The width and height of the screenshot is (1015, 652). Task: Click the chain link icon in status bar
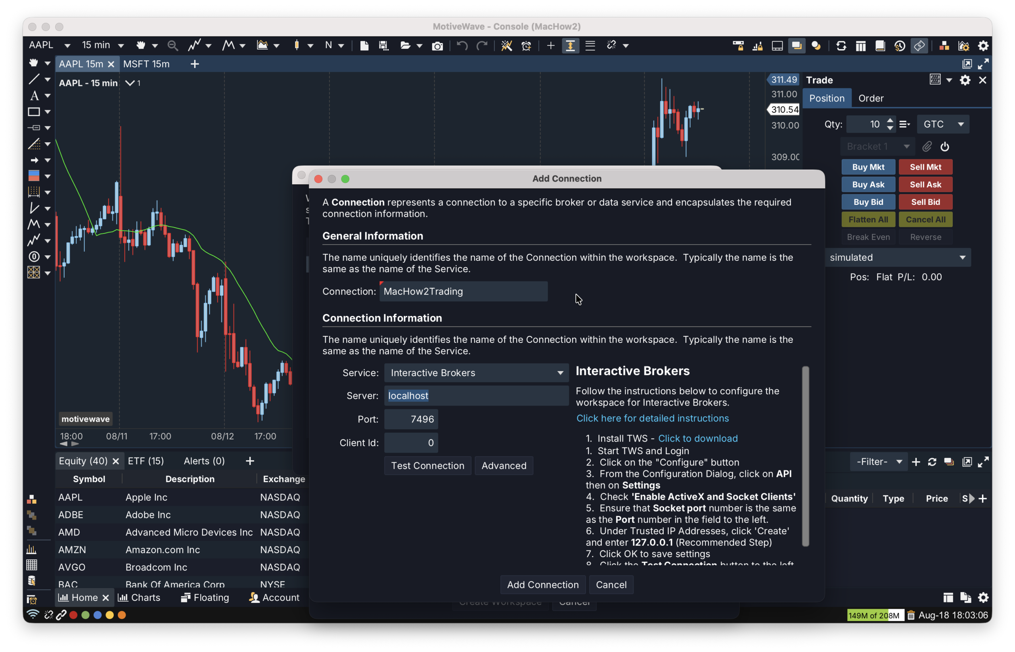pyautogui.click(x=61, y=615)
